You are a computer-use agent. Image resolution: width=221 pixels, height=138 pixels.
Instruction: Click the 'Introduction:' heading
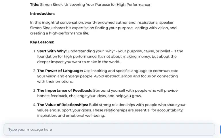42,14
